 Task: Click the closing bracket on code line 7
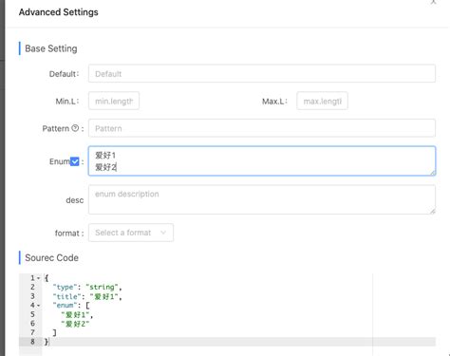point(54,332)
